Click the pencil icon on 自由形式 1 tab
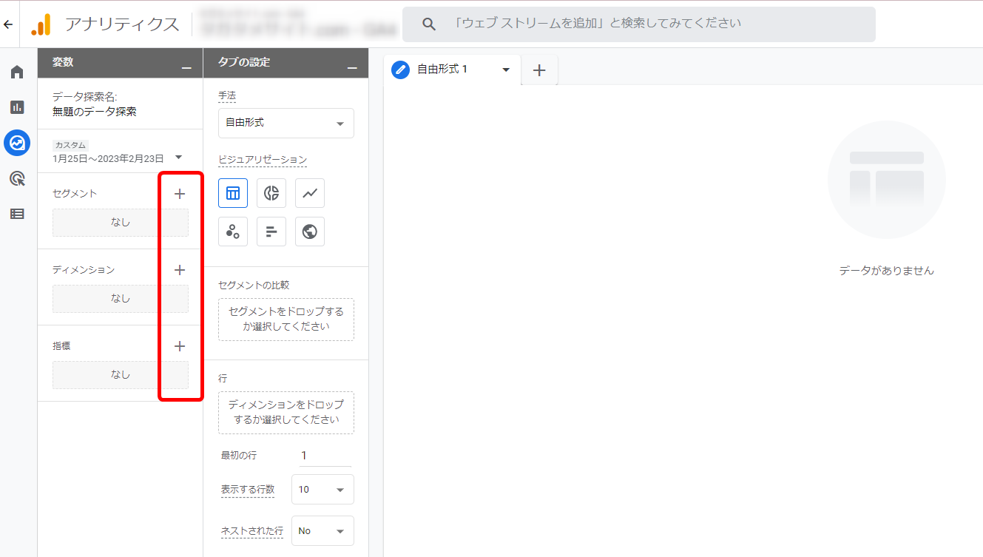This screenshot has width=983, height=557. click(x=400, y=70)
